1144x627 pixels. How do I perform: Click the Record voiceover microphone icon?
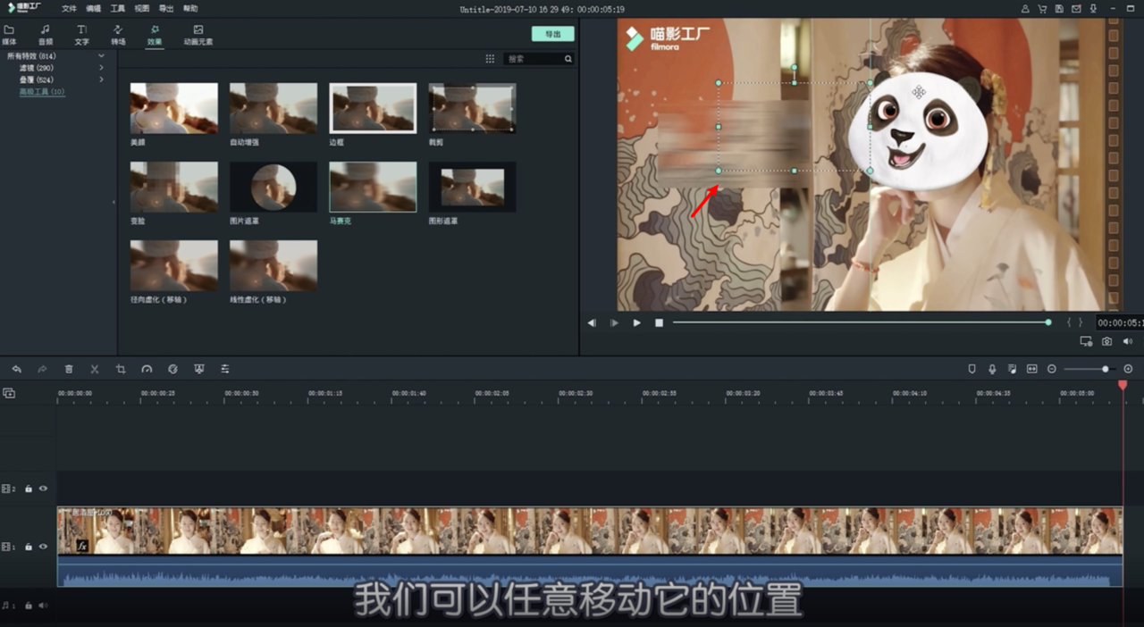point(992,369)
